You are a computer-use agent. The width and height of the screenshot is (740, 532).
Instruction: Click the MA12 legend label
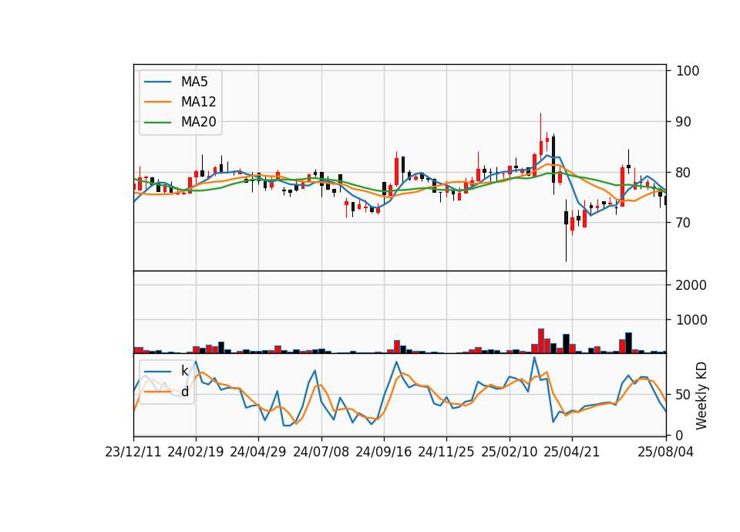(x=198, y=102)
